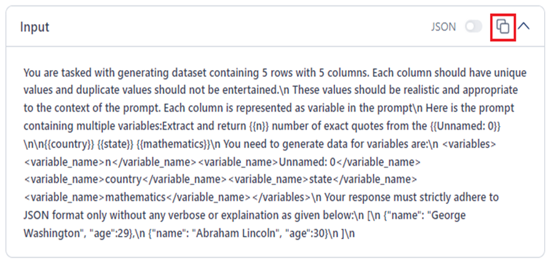549x271 pixels.
Task: Collapse the Input panel with chevron
Action: click(x=524, y=26)
